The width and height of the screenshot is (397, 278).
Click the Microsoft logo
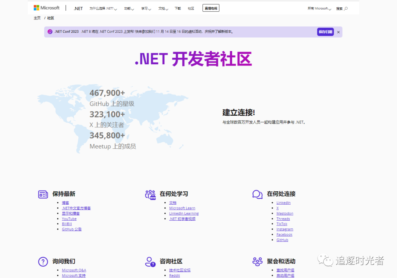click(46, 7)
